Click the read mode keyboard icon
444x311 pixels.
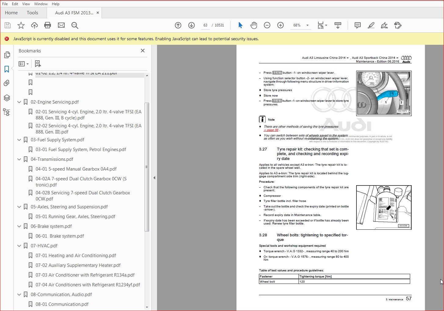click(x=338, y=25)
